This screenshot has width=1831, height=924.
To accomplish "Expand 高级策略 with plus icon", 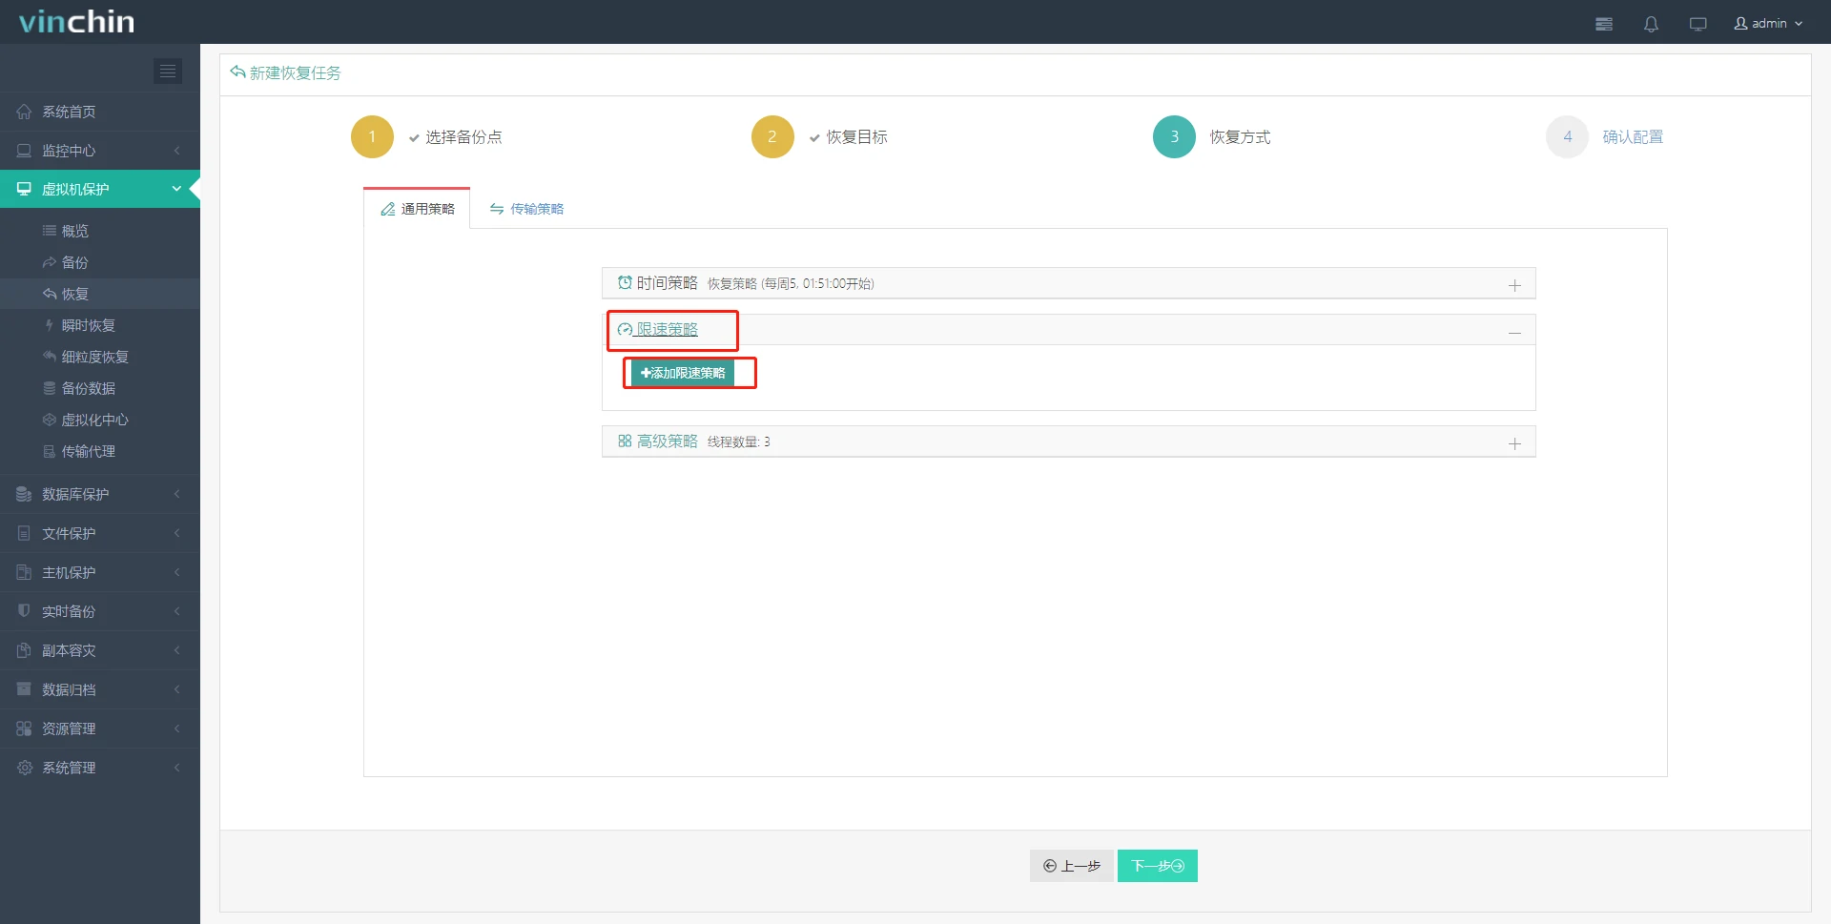I will pyautogui.click(x=1514, y=443).
